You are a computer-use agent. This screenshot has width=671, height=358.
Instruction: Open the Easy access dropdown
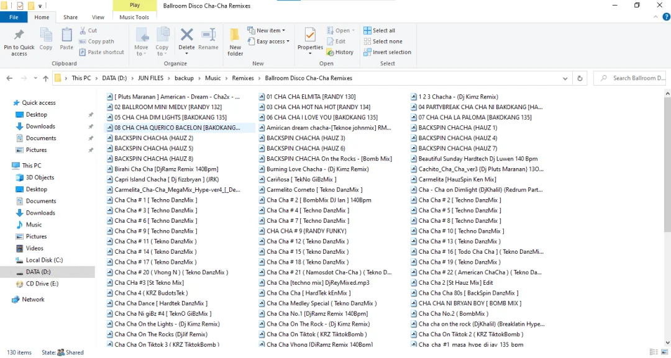pos(268,42)
